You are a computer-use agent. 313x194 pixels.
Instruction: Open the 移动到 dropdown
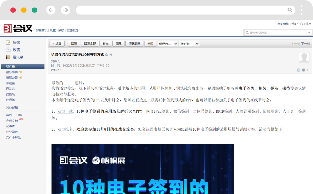click(x=189, y=44)
